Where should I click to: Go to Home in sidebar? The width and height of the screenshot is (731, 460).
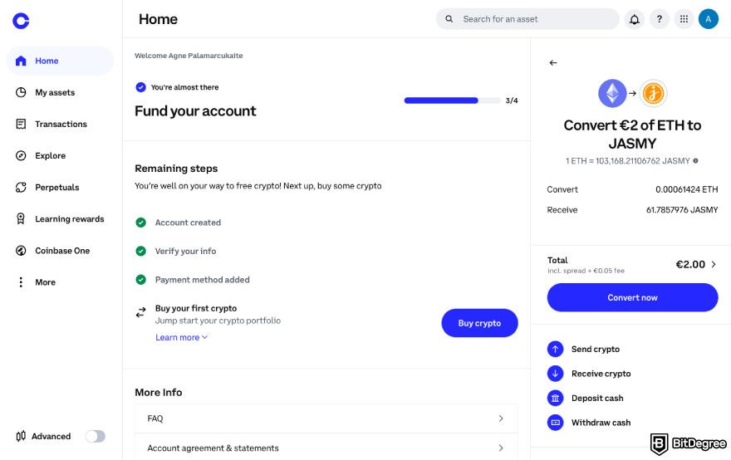tap(60, 61)
